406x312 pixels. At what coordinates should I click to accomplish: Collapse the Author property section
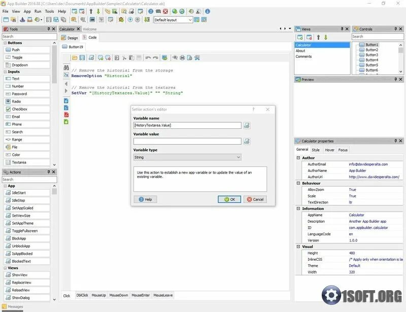pyautogui.click(x=298, y=158)
